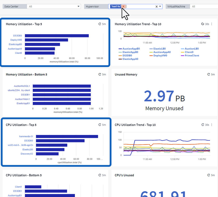The width and height of the screenshot is (218, 197).
Task: Open options menu of Memory Utilization Trend widget
Action: (x=212, y=24)
